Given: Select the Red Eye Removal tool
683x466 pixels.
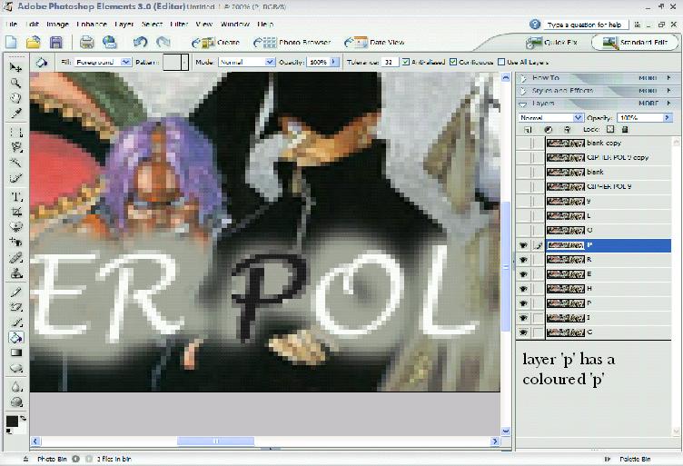Looking at the screenshot, I should [x=16, y=242].
